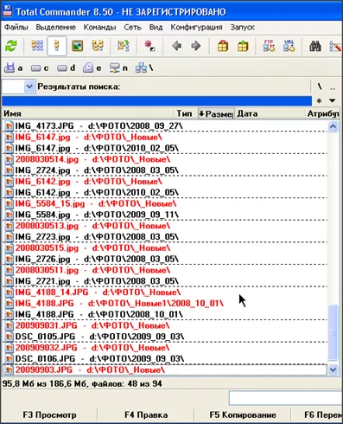Sort by Атрибуты column header
The image size is (343, 424).
click(x=323, y=113)
